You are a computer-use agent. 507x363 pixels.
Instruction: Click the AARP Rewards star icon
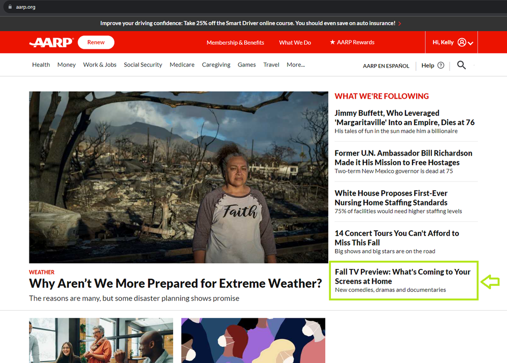pos(332,42)
